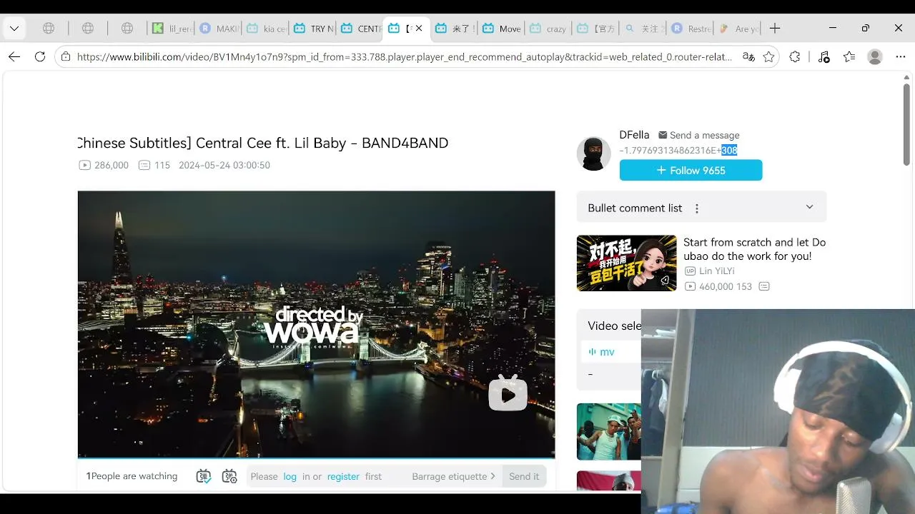The height and width of the screenshot is (514, 915).
Task: Click the URL address bar
Action: click(404, 57)
